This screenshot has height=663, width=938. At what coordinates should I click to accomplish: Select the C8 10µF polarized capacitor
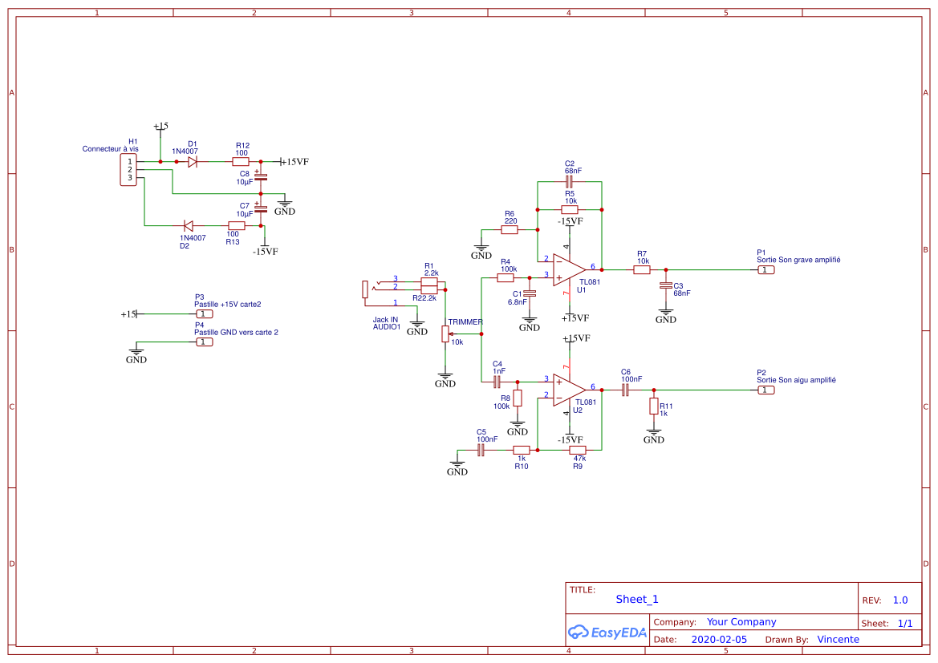(x=261, y=177)
